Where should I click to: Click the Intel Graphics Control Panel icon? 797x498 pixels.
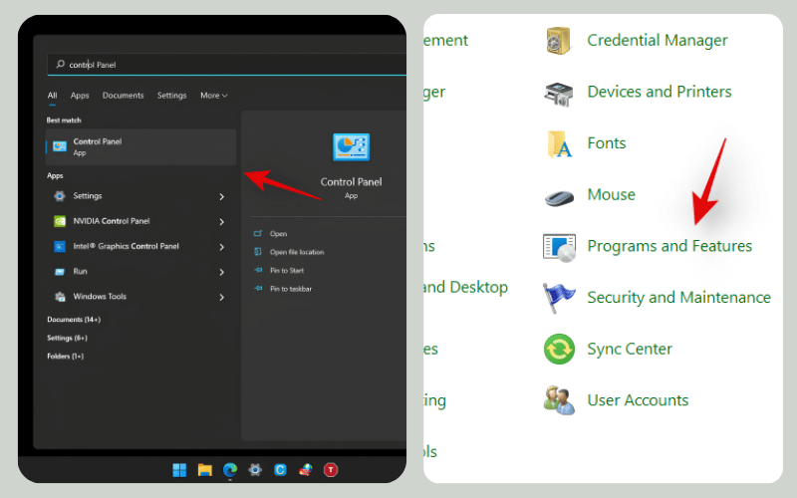[60, 246]
